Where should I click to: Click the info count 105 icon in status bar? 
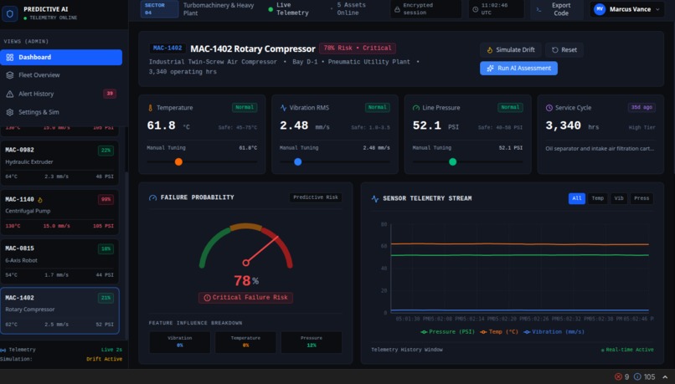click(x=637, y=376)
